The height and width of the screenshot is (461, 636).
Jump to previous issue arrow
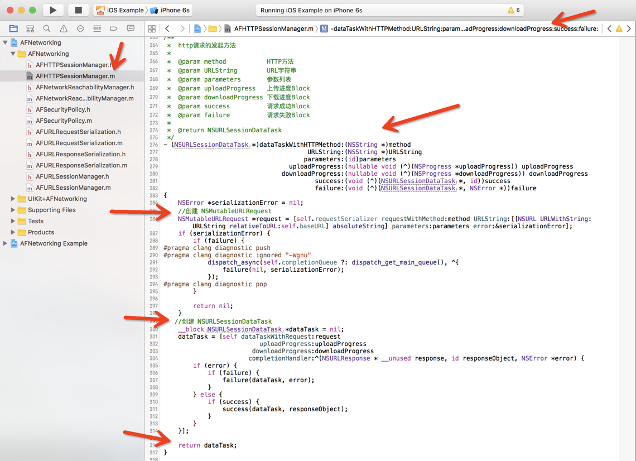(609, 28)
